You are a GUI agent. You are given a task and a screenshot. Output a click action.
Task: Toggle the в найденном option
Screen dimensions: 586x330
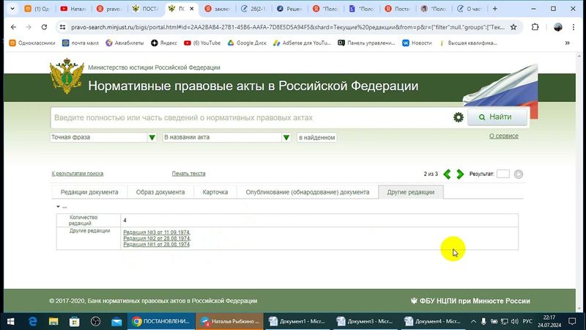(317, 137)
